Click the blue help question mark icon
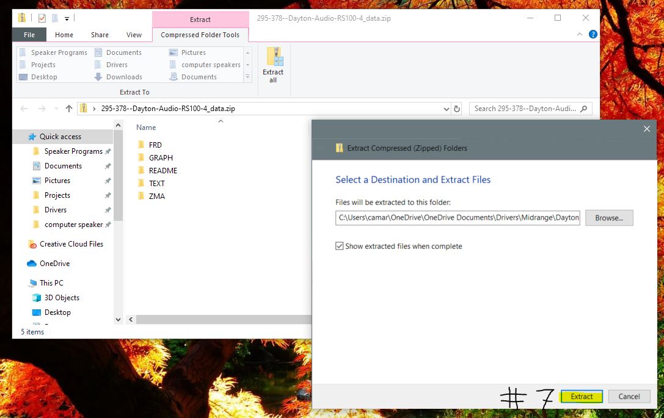 coord(593,34)
